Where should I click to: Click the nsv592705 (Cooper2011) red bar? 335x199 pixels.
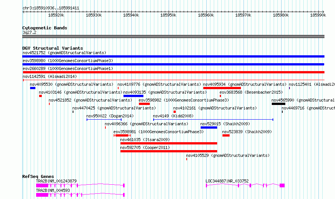(169, 151)
